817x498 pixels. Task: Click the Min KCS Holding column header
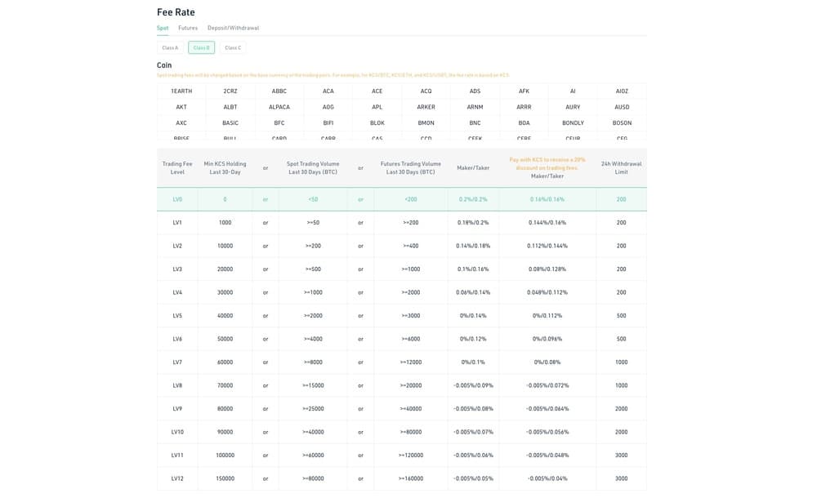point(225,167)
